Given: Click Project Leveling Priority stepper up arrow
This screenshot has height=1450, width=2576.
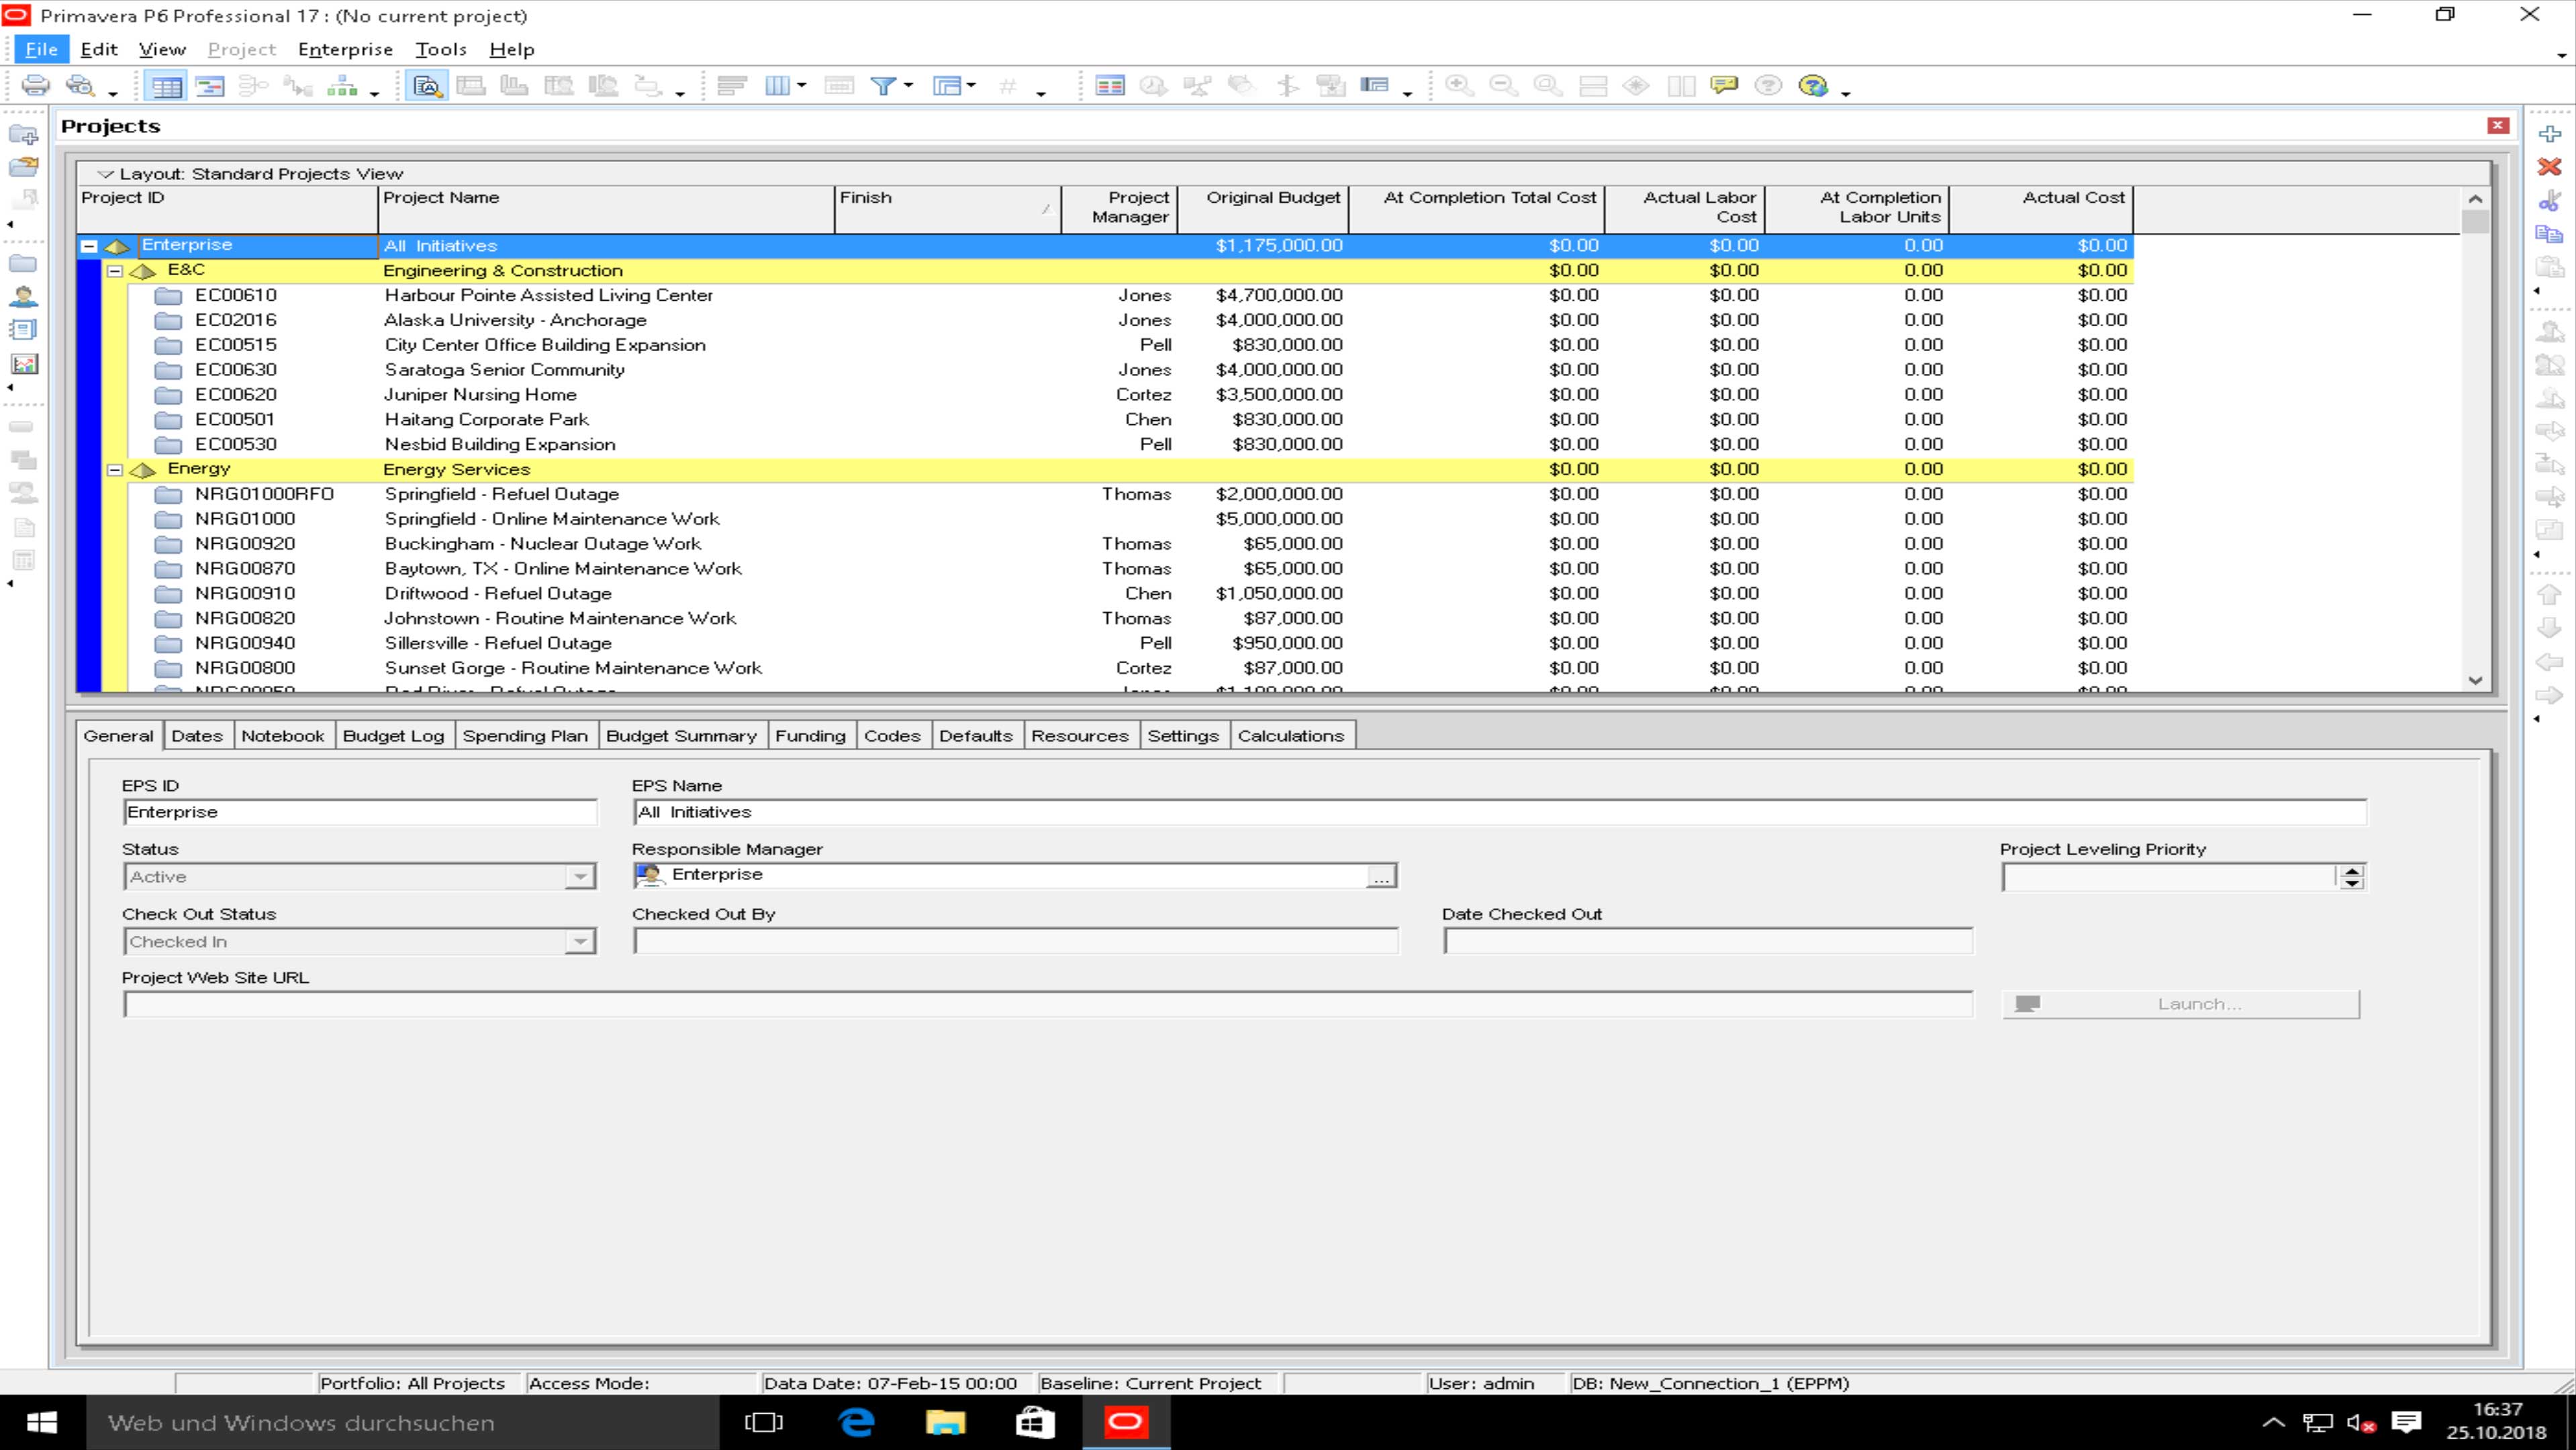Looking at the screenshot, I should point(2352,871).
